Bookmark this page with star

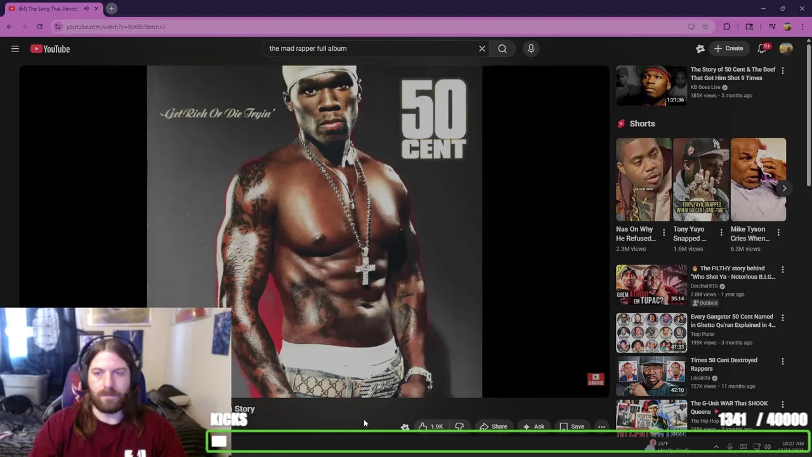tap(705, 27)
